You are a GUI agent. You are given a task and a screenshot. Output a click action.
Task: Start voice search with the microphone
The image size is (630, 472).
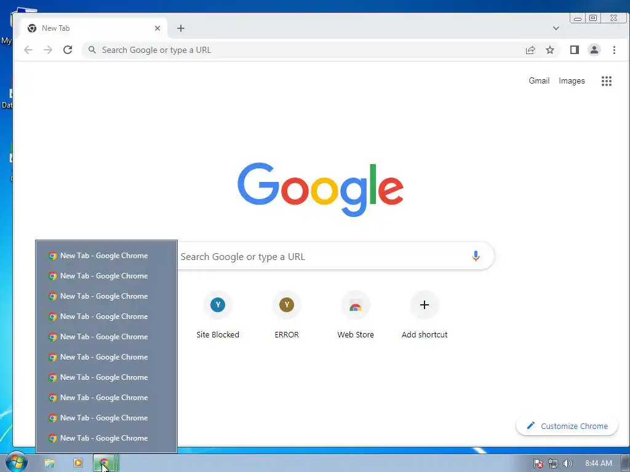coord(476,256)
